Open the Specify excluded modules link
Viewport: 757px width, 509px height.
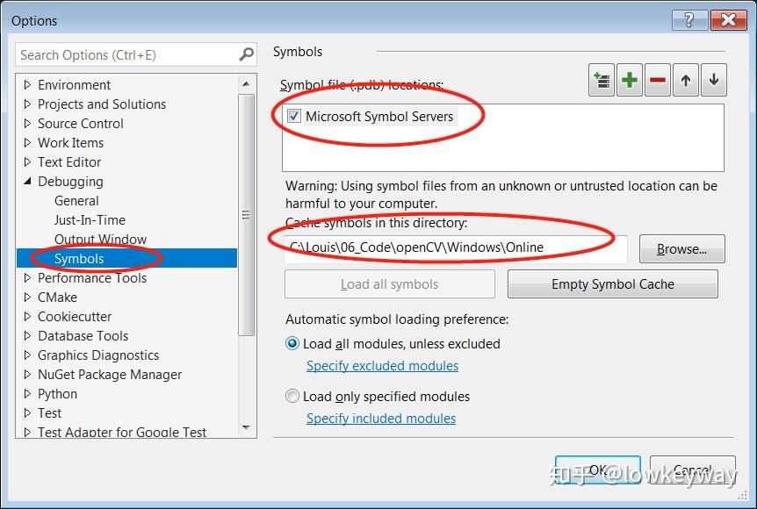tap(382, 366)
